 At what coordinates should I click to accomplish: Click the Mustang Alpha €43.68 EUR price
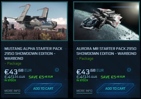tap(18, 72)
